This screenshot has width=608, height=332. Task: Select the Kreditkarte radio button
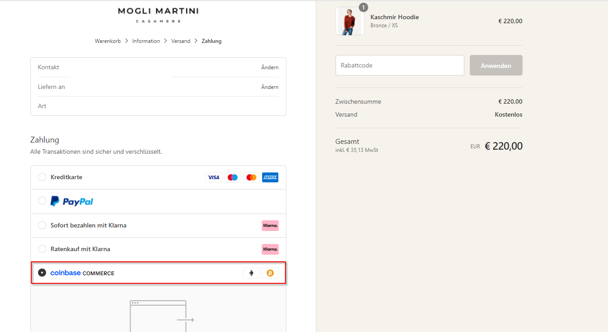point(42,177)
